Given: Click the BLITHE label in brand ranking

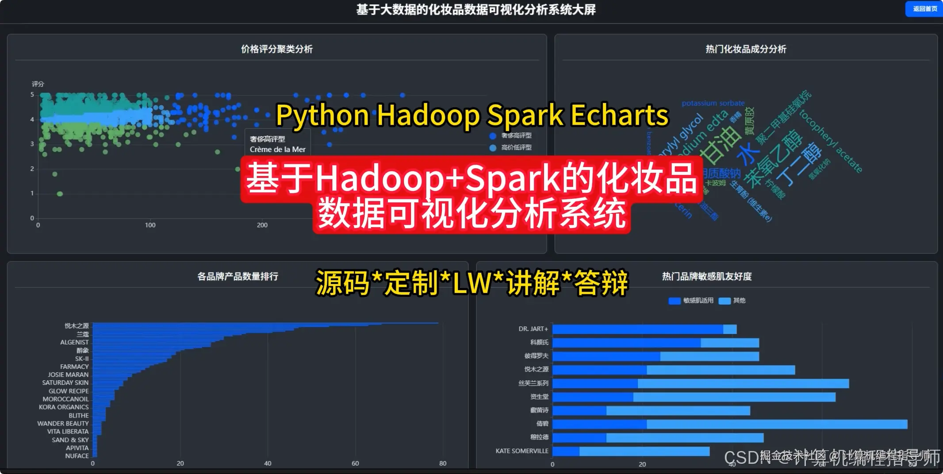Looking at the screenshot, I should tap(79, 416).
